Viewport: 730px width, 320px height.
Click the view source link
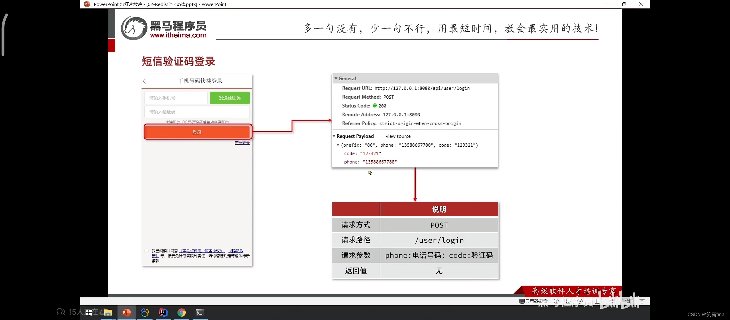pyautogui.click(x=398, y=136)
